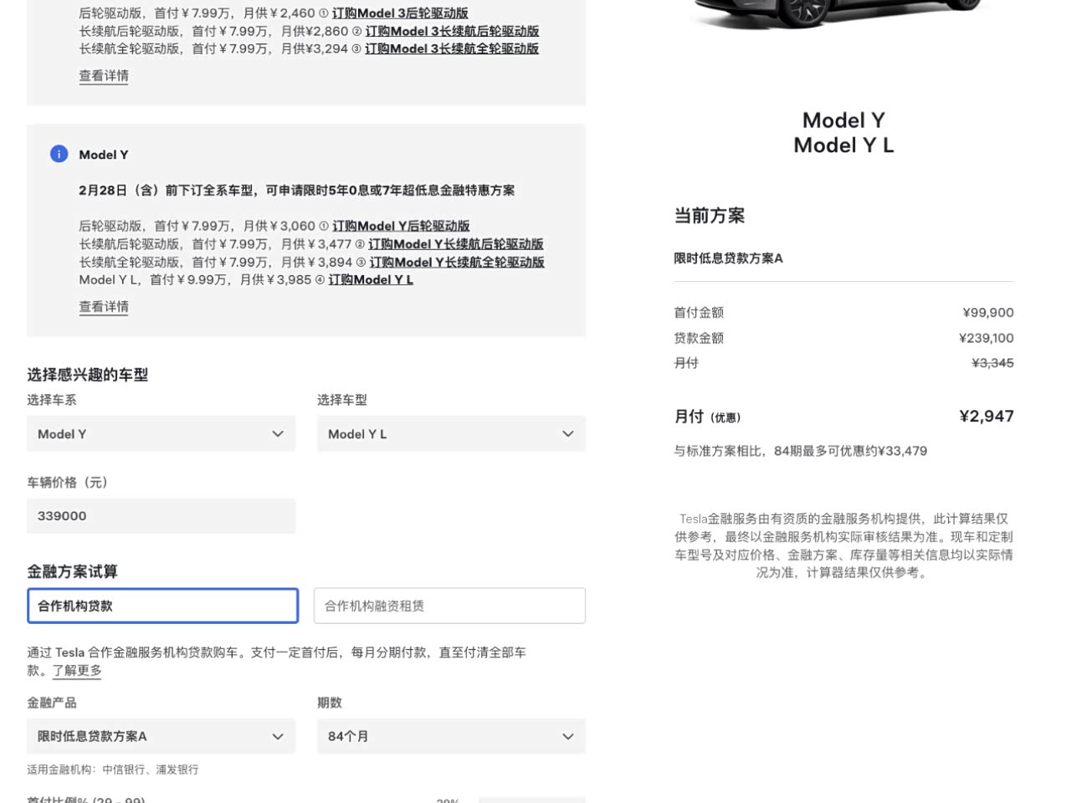Click the 了解更多 link

tap(77, 671)
